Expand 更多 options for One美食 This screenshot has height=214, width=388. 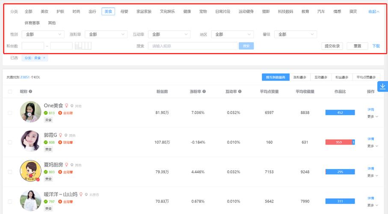373,117
